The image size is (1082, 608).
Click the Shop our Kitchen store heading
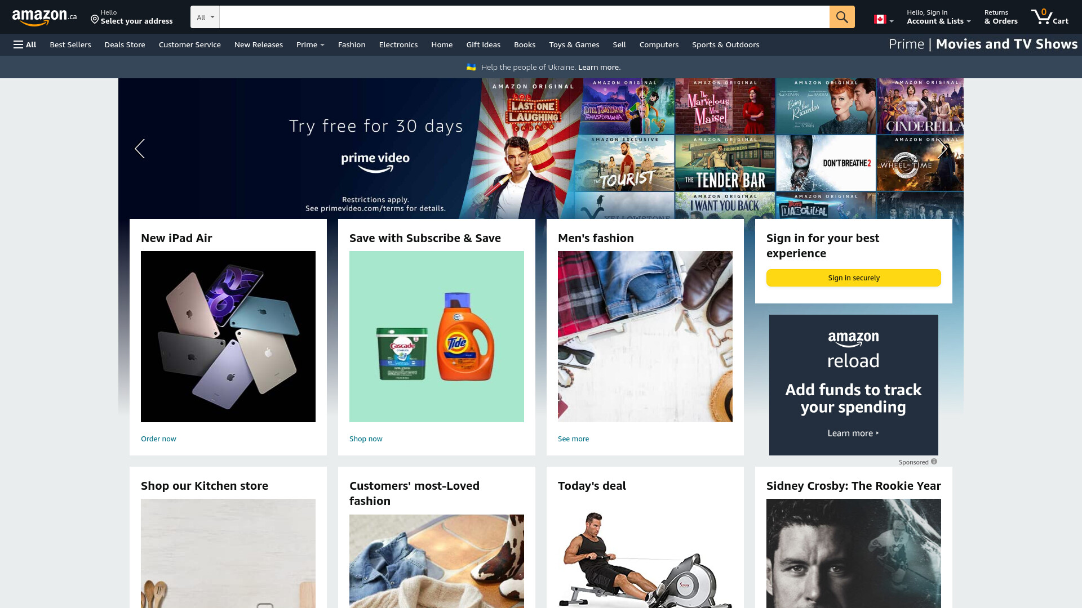pos(205,486)
